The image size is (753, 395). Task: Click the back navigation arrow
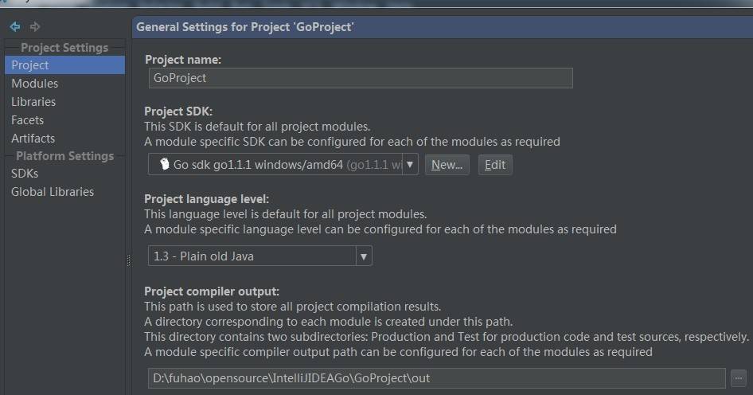click(15, 26)
